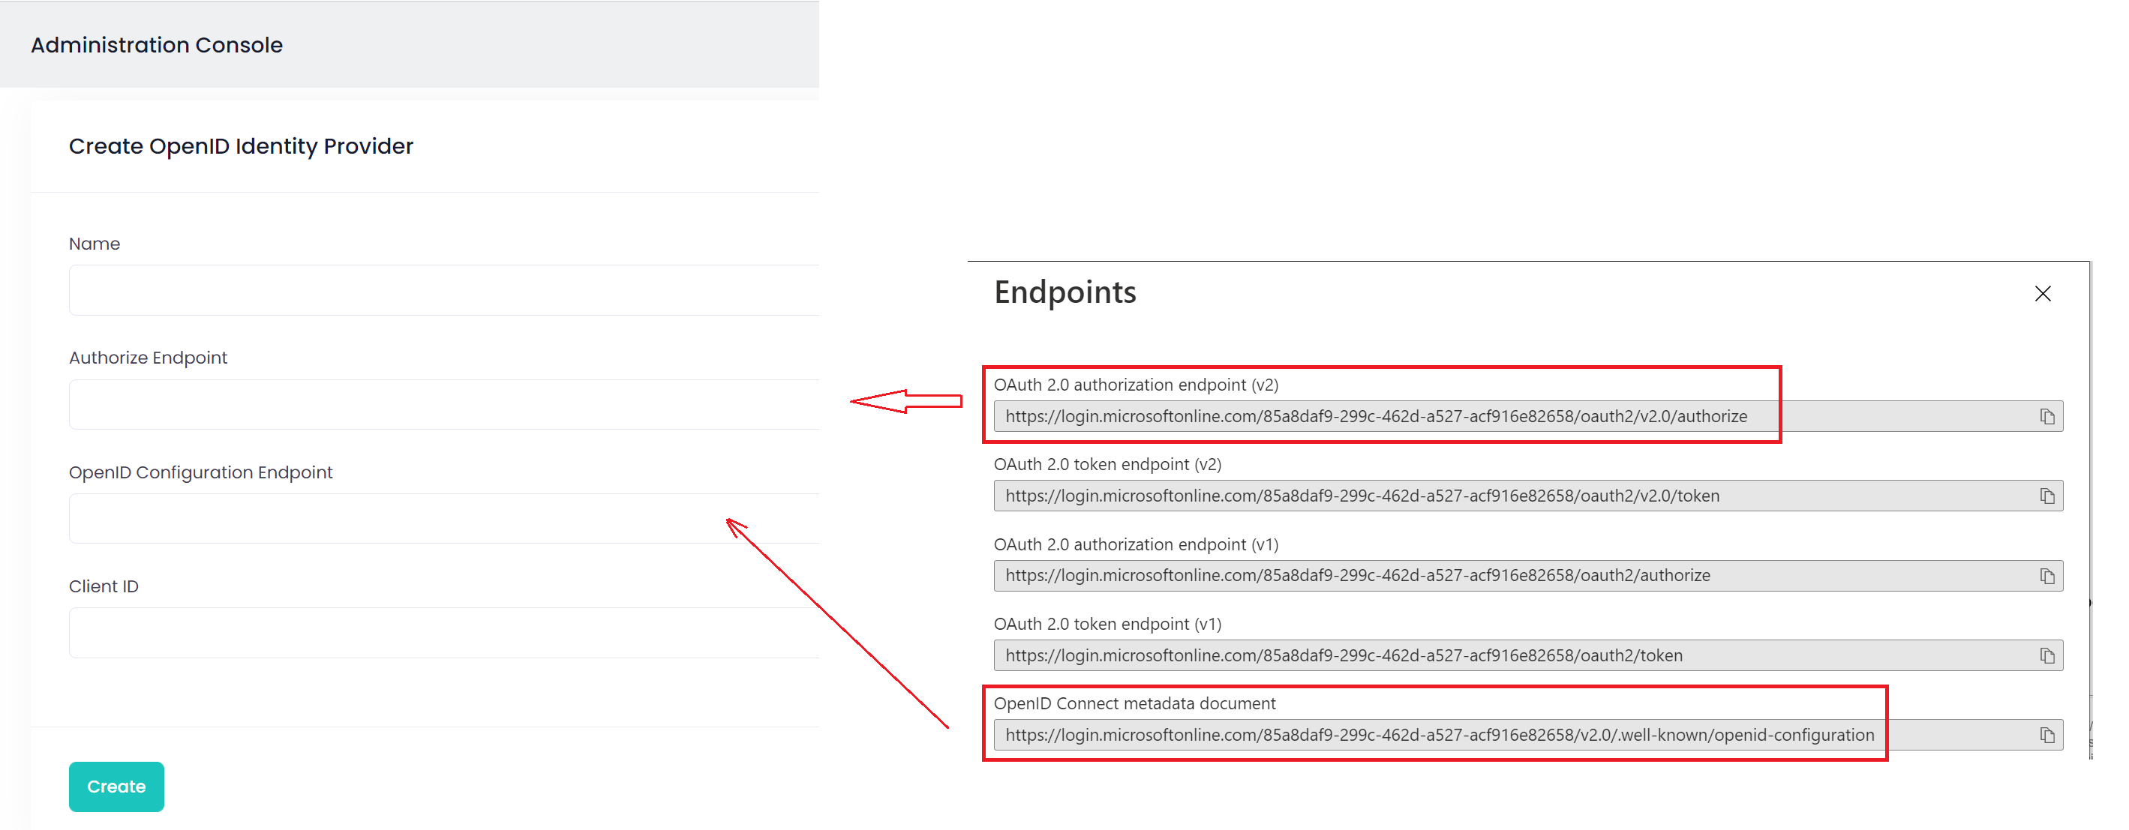The width and height of the screenshot is (2129, 830).
Task: Copy the OpenID Connect metadata document URL
Action: coord(2046,735)
